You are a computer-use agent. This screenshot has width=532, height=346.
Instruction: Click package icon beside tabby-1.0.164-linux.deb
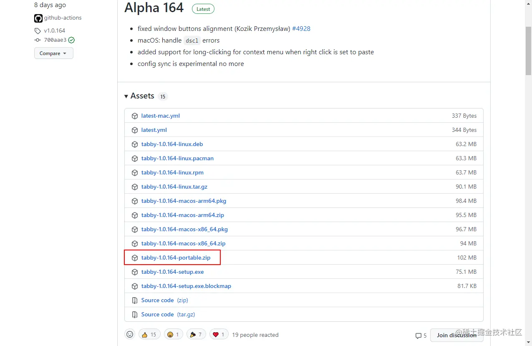[x=135, y=144]
